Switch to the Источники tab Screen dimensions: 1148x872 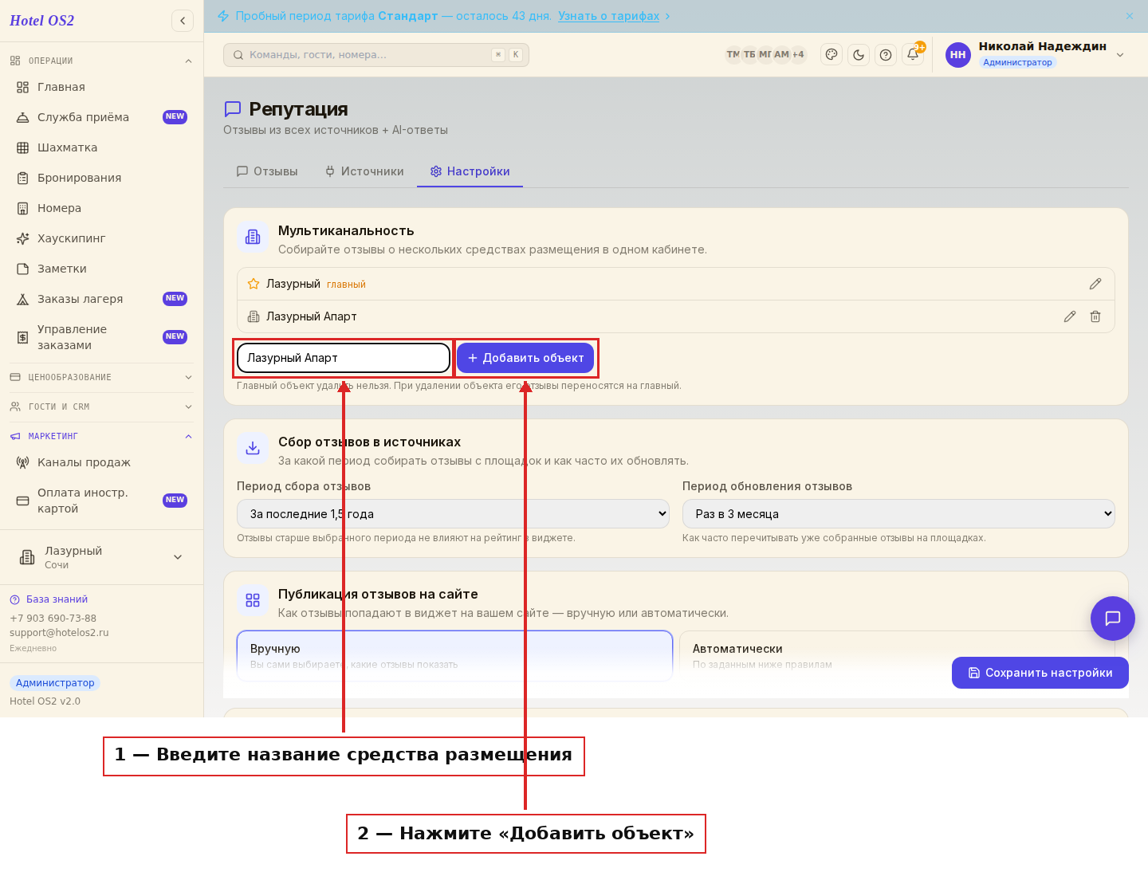click(x=364, y=171)
